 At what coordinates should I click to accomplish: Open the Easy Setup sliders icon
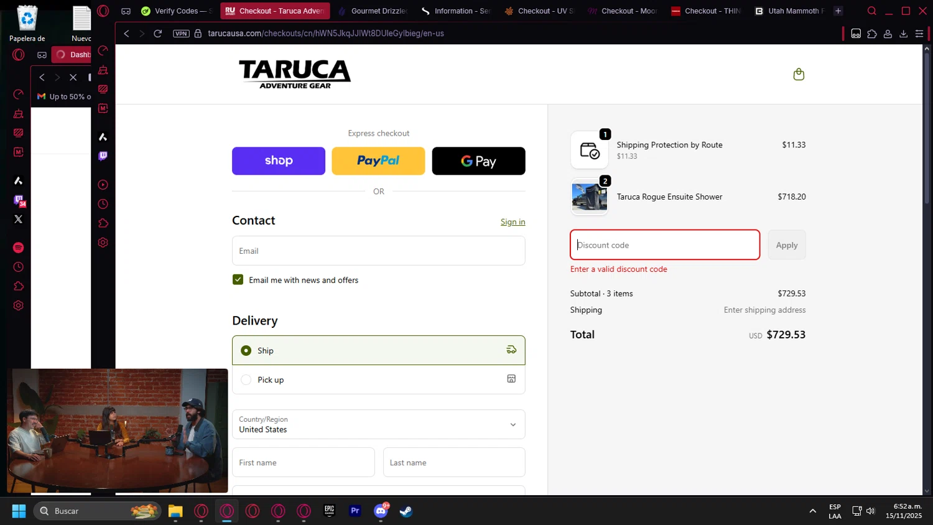tap(919, 34)
